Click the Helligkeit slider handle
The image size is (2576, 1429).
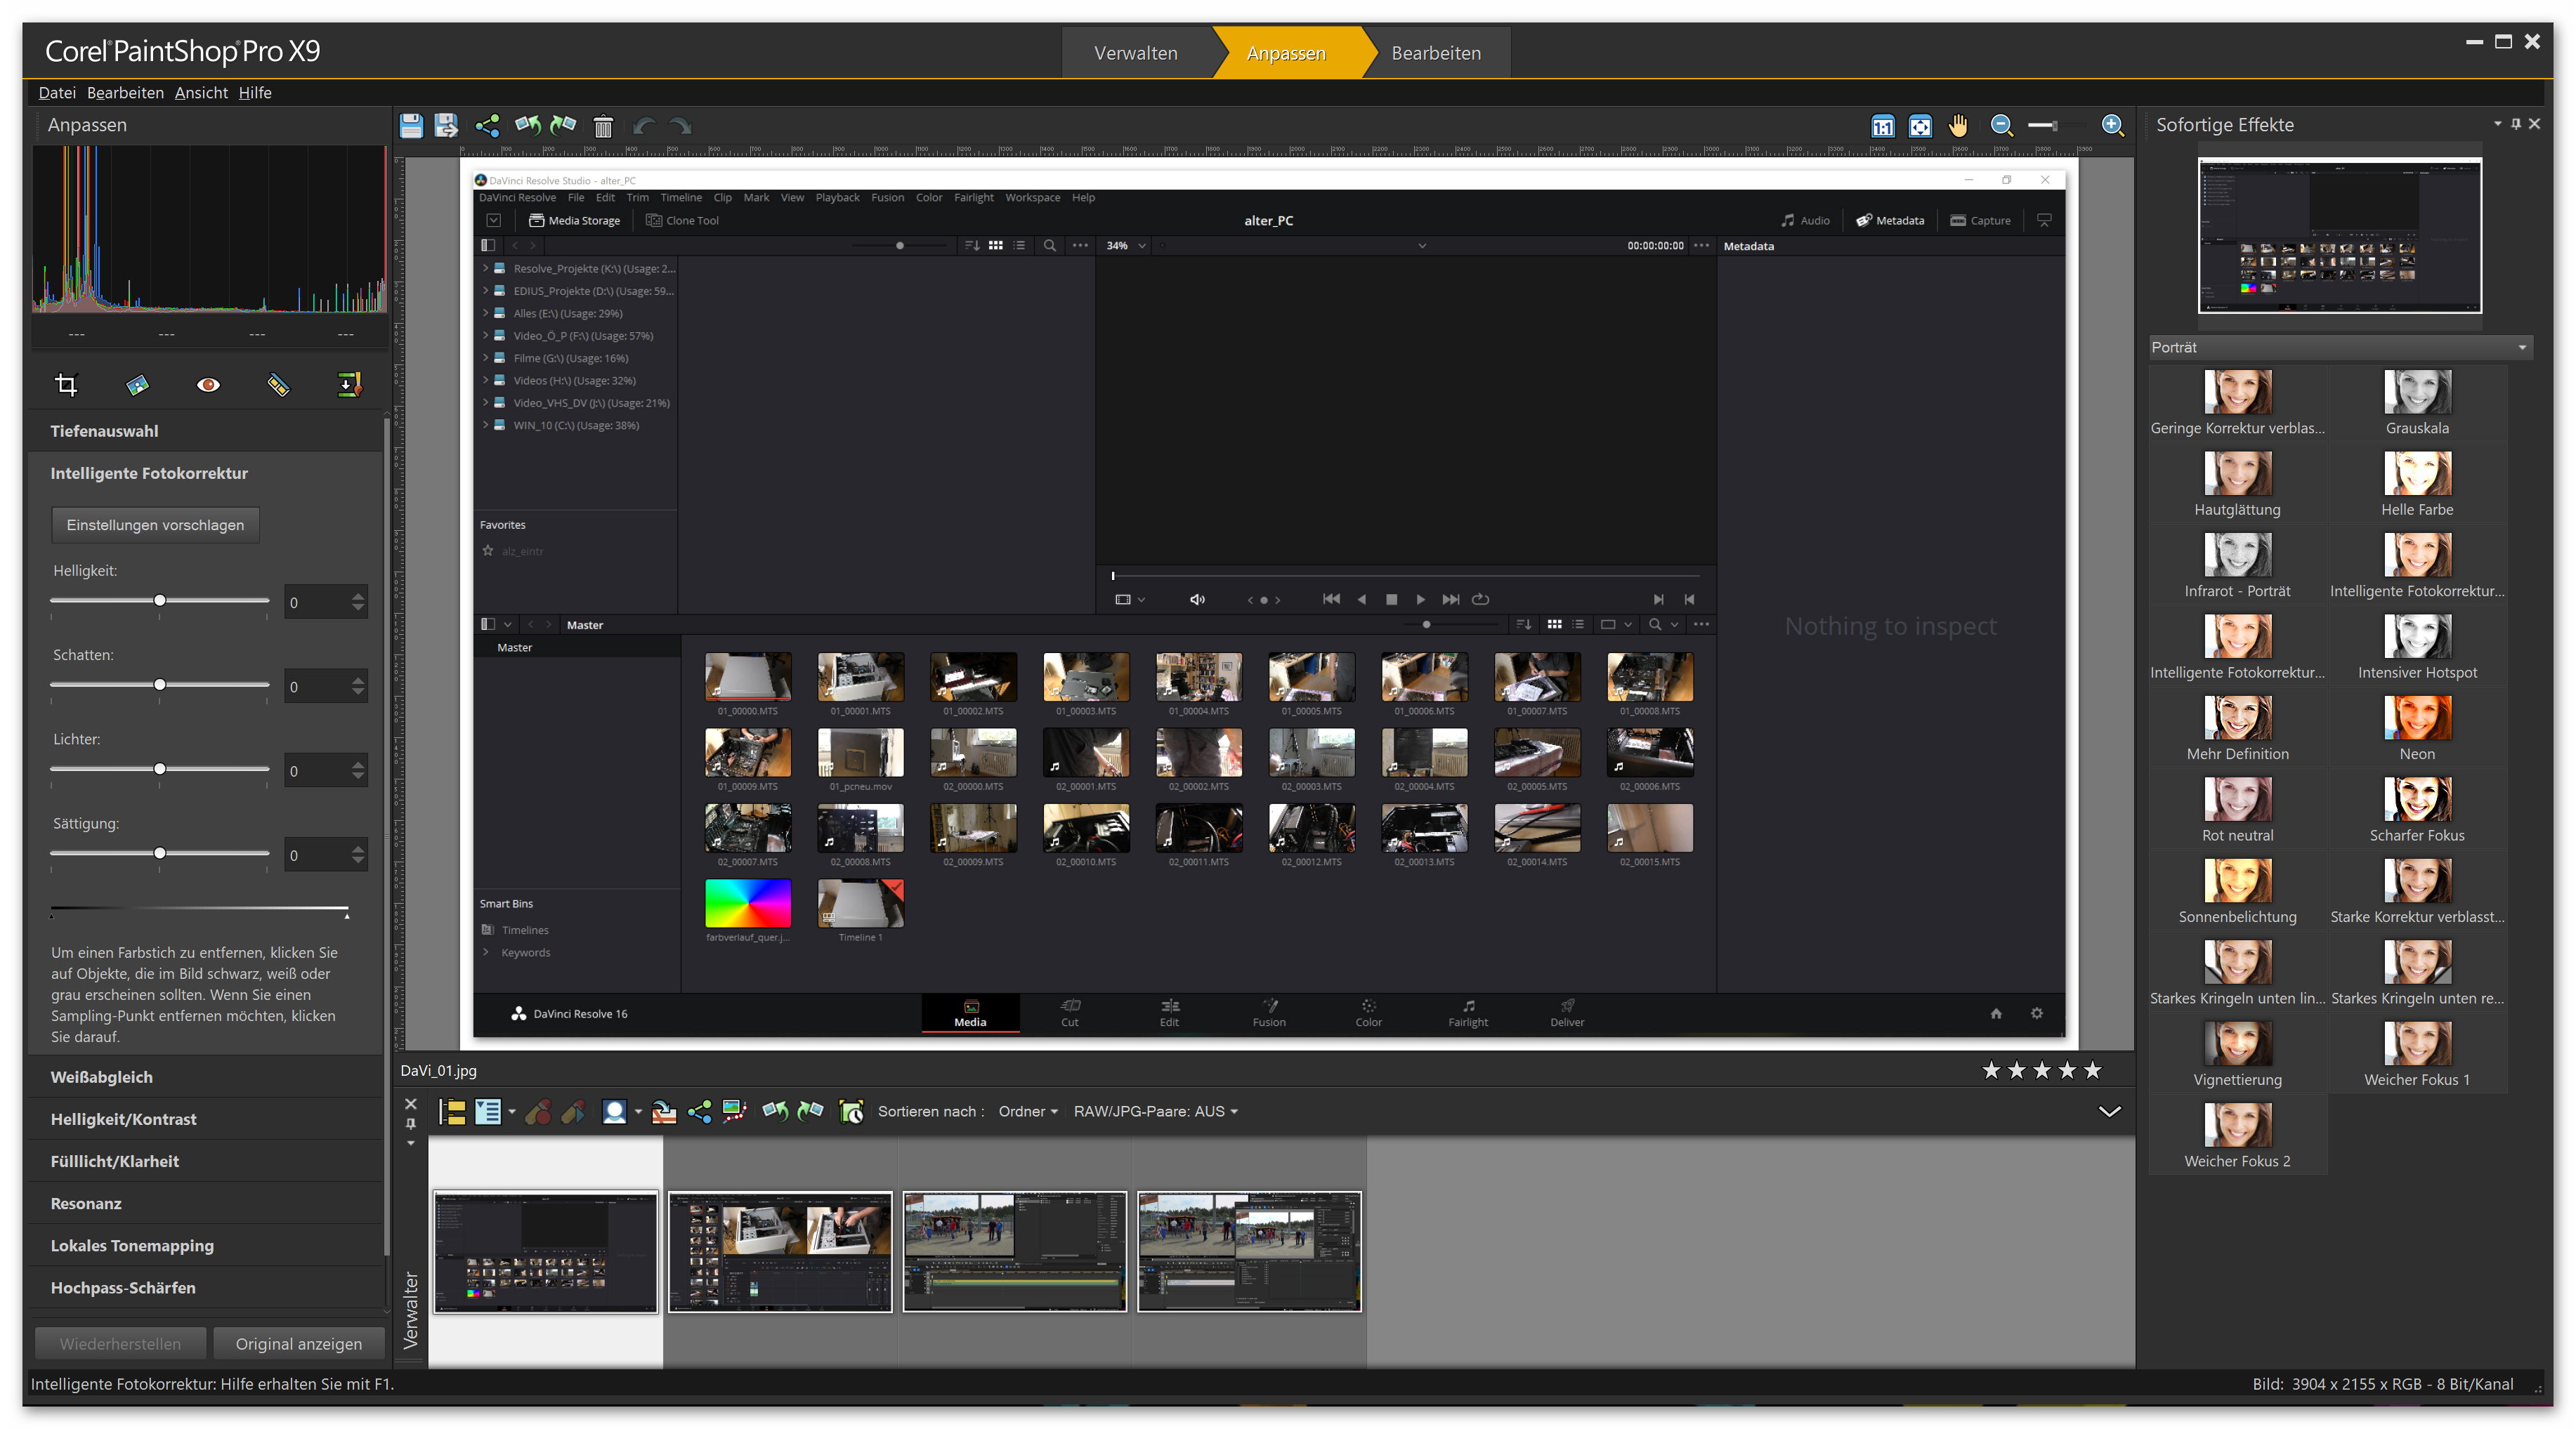(x=159, y=600)
